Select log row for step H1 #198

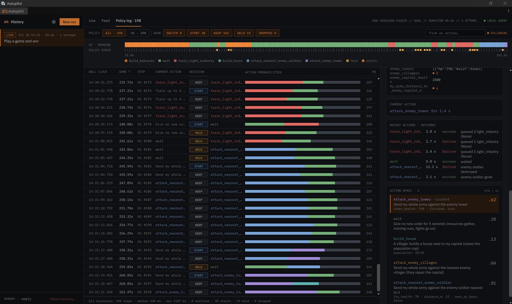pyautogui.click(x=230, y=292)
